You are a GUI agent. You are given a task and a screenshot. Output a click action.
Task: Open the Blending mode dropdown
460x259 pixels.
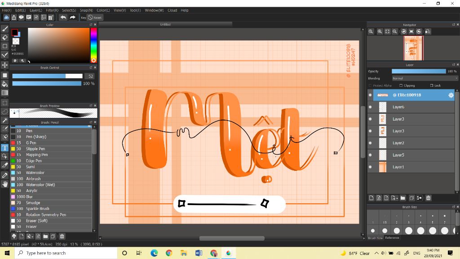(425, 78)
